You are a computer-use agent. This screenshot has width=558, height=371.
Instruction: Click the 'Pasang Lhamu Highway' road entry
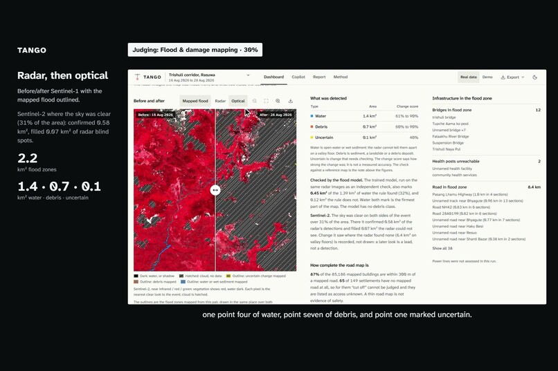pos(470,195)
